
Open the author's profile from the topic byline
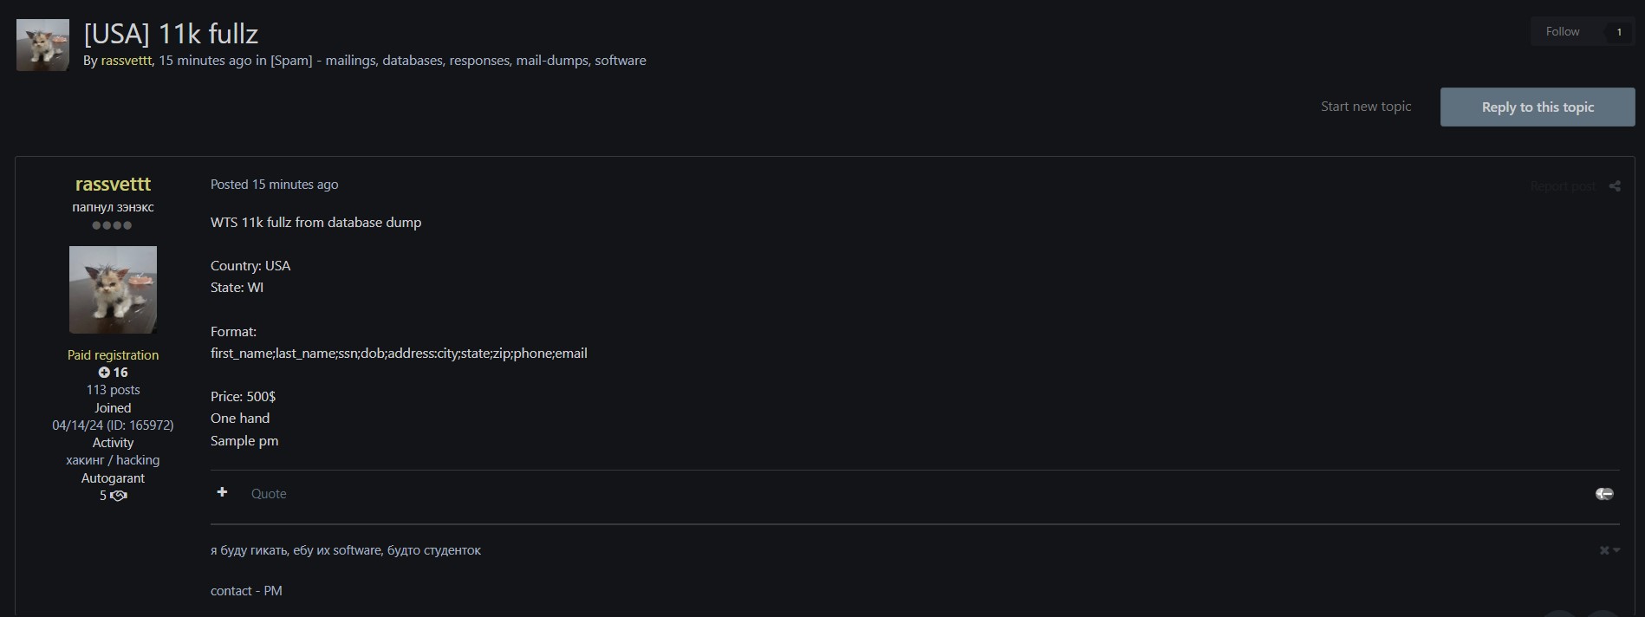127,61
